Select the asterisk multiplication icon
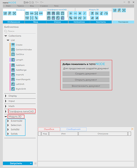This screenshot has width=137, height=168. coord(80,13)
